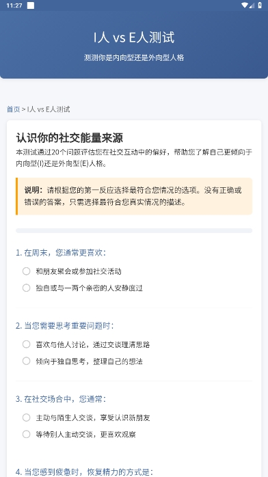The image size is (268, 477).
Task: Tap question 3 heading 在社交场合中，您通常
Action: pyautogui.click(x=61, y=399)
